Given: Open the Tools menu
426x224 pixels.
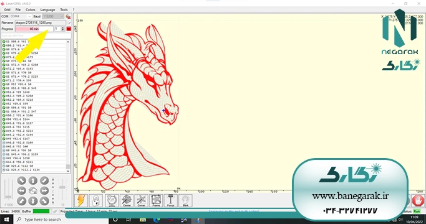Looking at the screenshot, I should pyautogui.click(x=64, y=9).
